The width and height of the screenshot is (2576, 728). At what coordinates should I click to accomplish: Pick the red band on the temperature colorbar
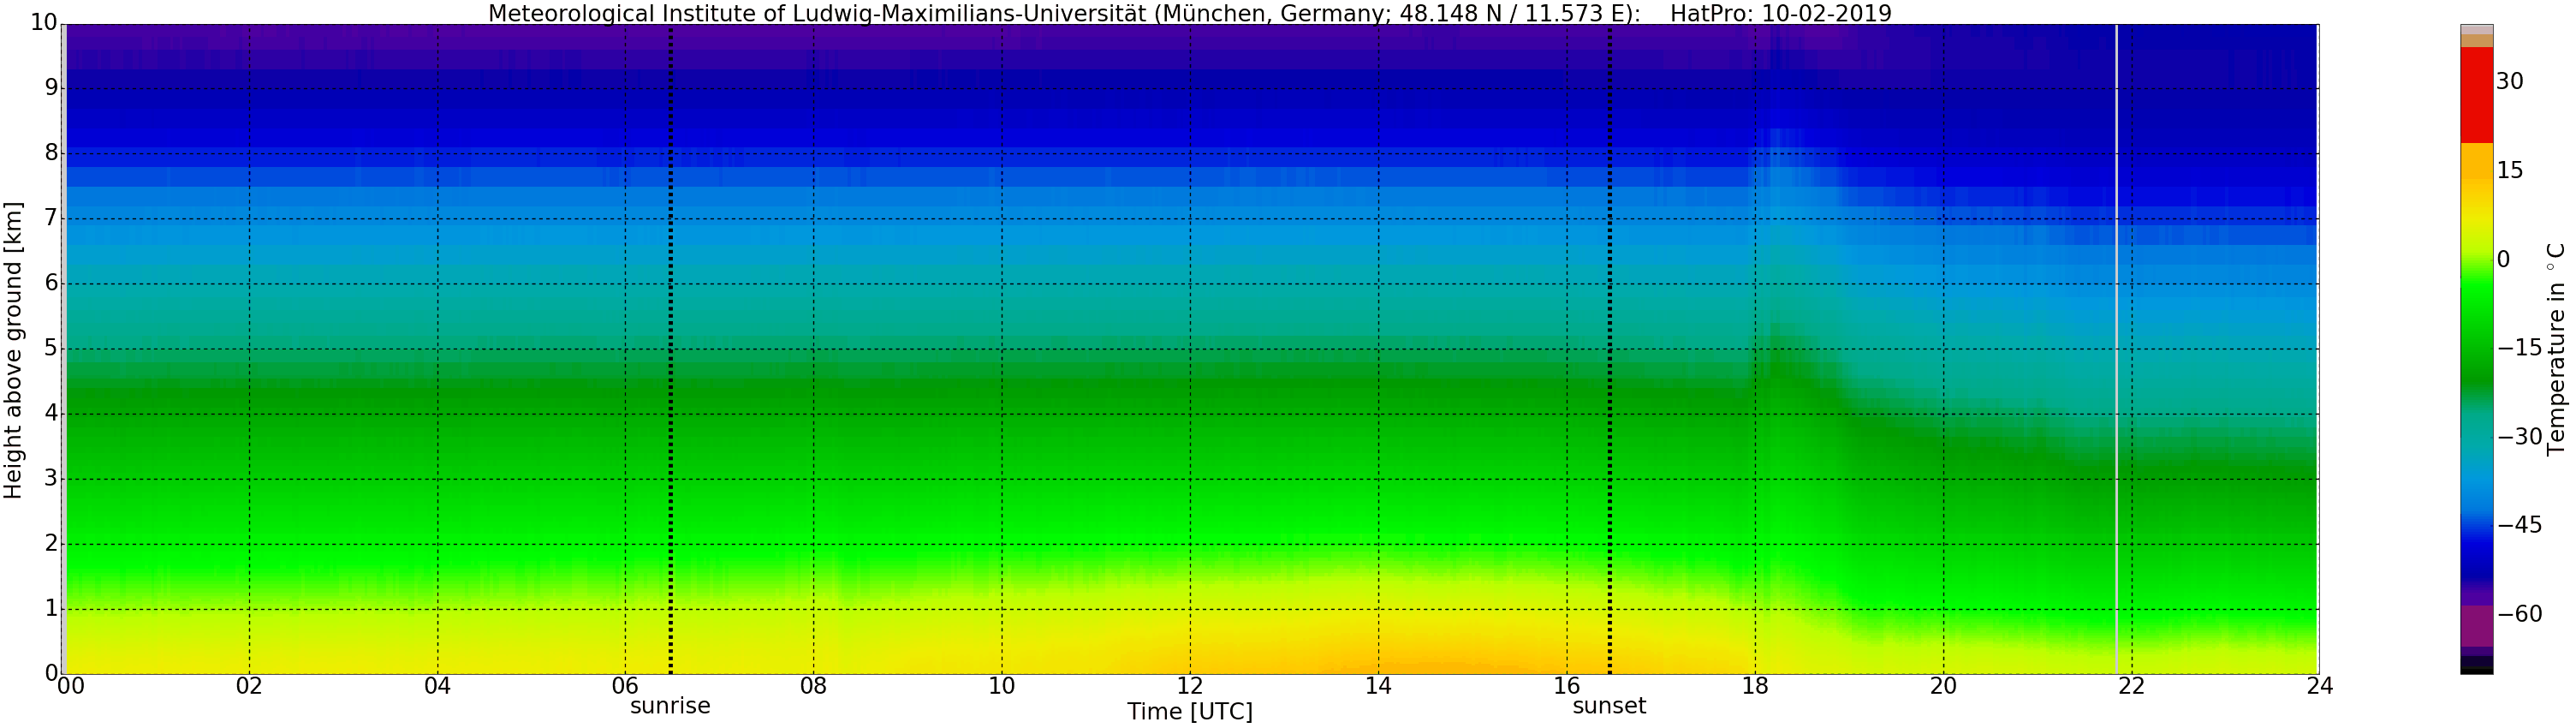click(x=2476, y=95)
